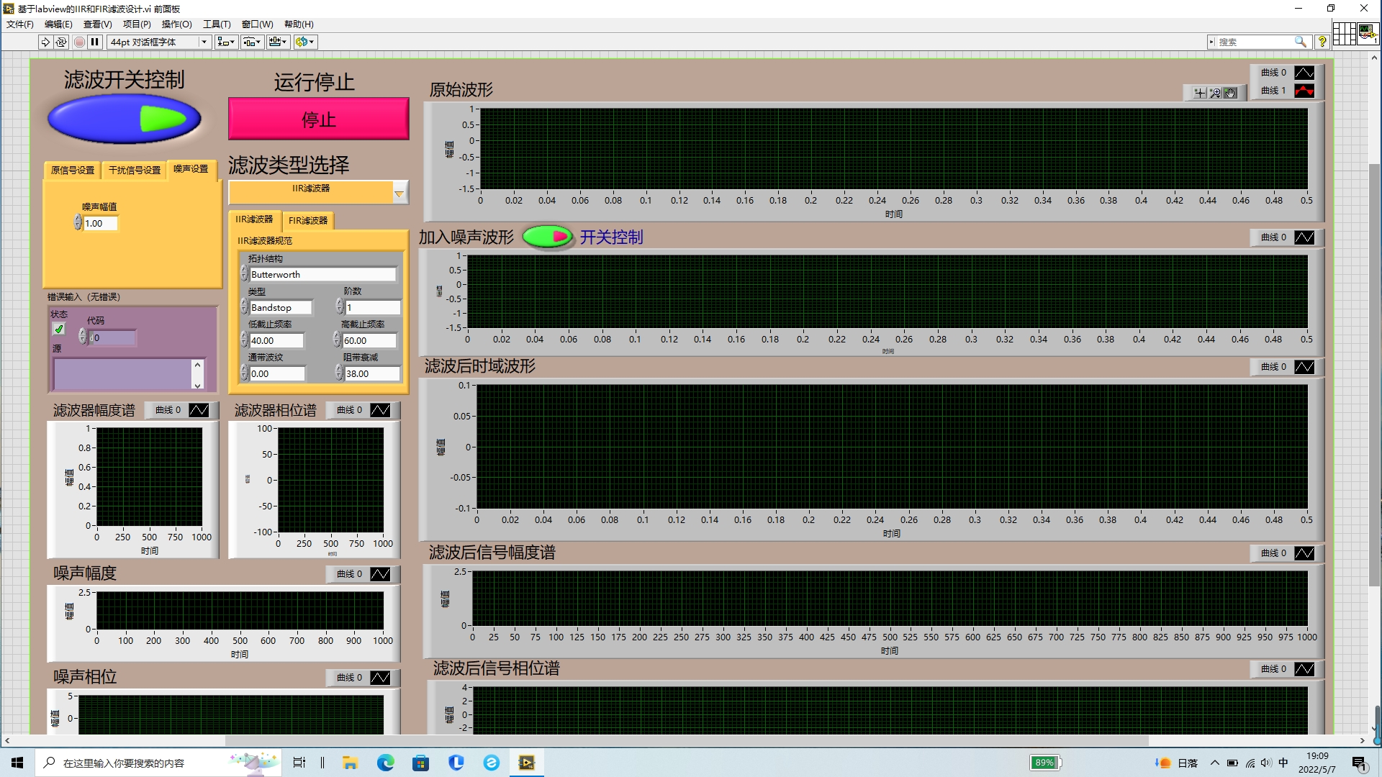Click the Run Continuously toolbar icon
Screen dimensions: 1382x777
[61, 42]
